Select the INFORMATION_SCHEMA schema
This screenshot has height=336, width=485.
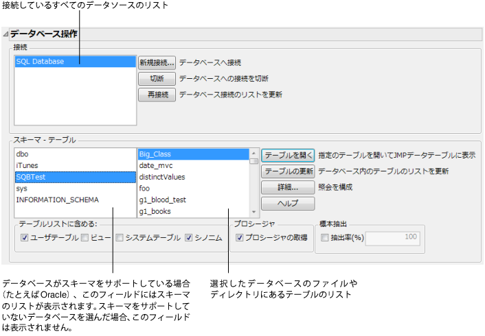coord(76,200)
